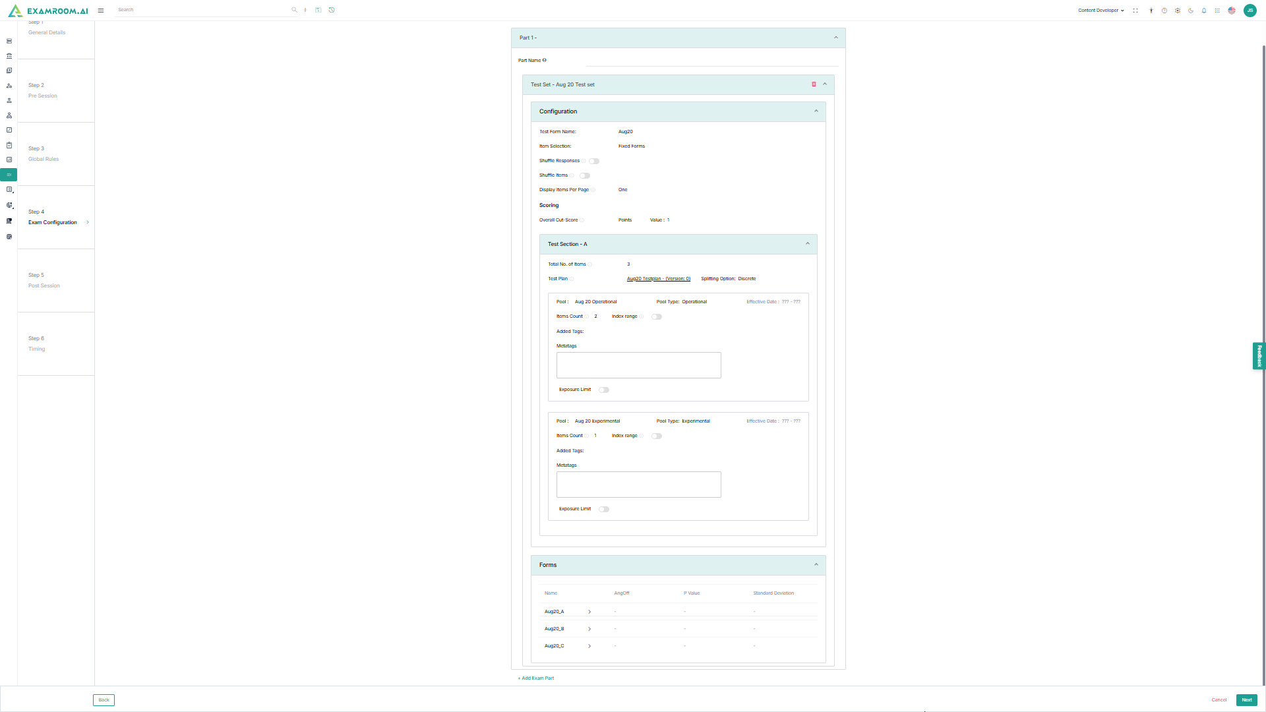1266x712 pixels.
Task: Click the search history clock icon
Action: [x=332, y=10]
